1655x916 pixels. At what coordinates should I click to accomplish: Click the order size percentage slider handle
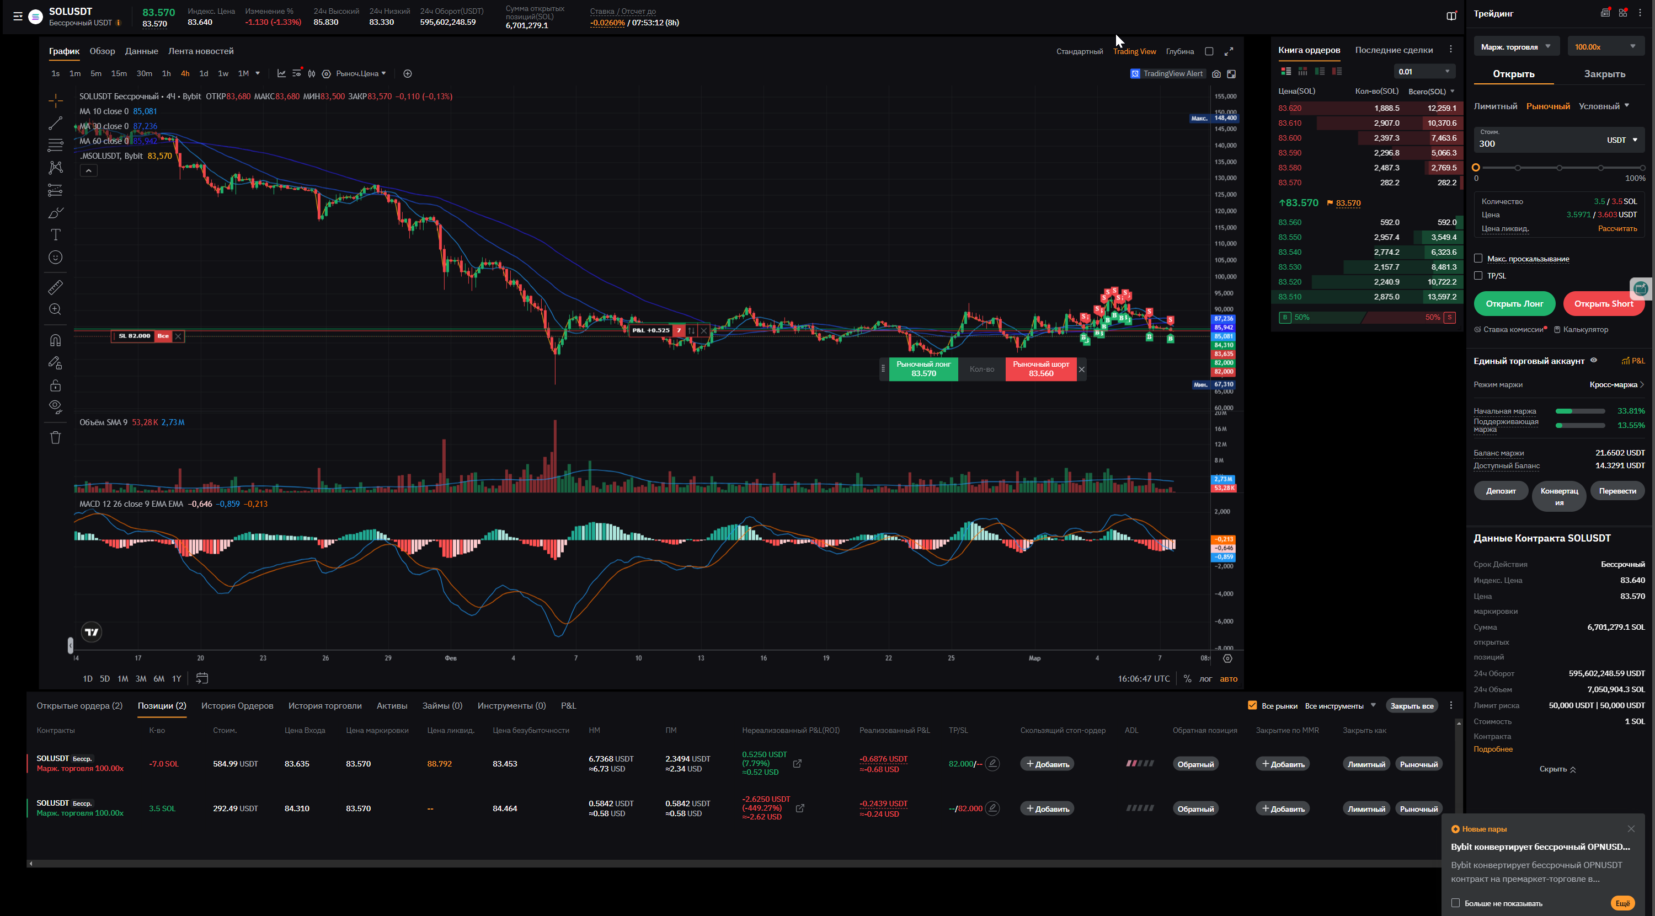pos(1476,168)
